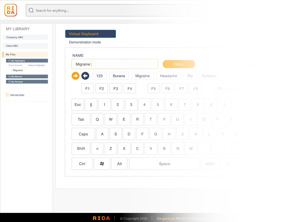Click the RIDA logo icon
297x222 pixels.
coord(11,10)
